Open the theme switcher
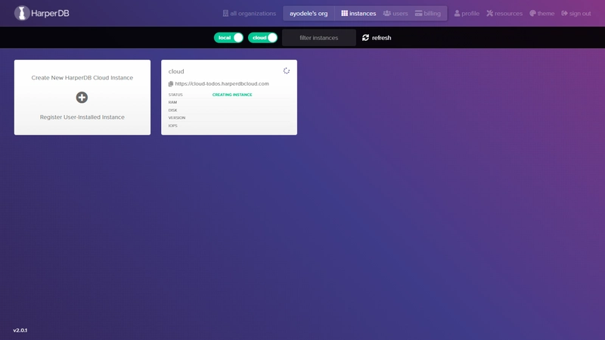The width and height of the screenshot is (605, 340). pyautogui.click(x=541, y=14)
